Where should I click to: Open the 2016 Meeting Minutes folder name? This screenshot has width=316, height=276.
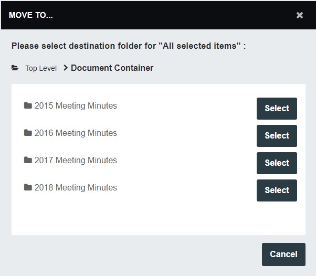point(76,133)
